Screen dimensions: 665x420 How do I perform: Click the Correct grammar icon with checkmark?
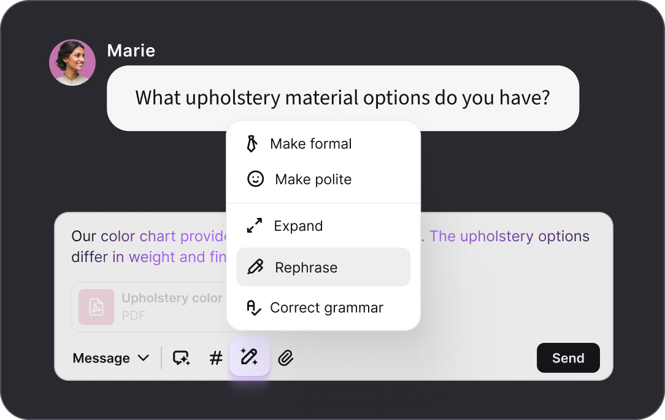point(255,307)
